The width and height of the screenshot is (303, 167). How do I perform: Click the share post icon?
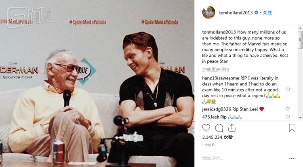231,128
